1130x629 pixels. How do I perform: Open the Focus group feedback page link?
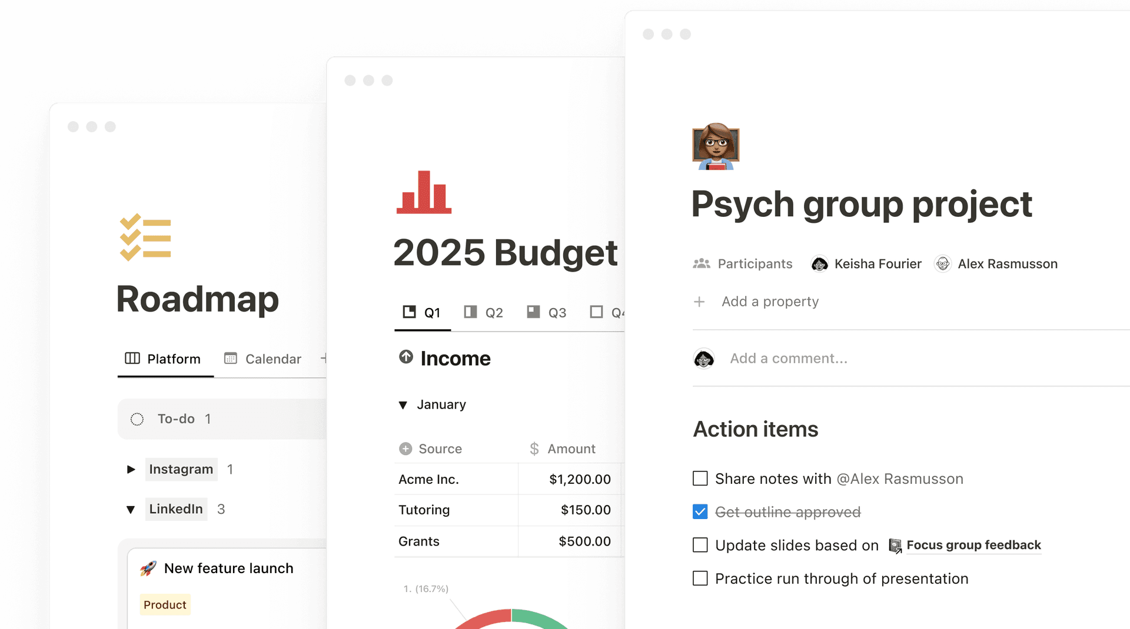tap(973, 545)
